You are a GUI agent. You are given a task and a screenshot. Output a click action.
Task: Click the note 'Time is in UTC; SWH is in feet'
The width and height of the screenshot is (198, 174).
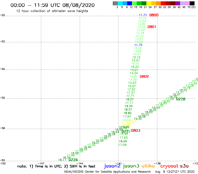pyautogui.click(x=56, y=166)
